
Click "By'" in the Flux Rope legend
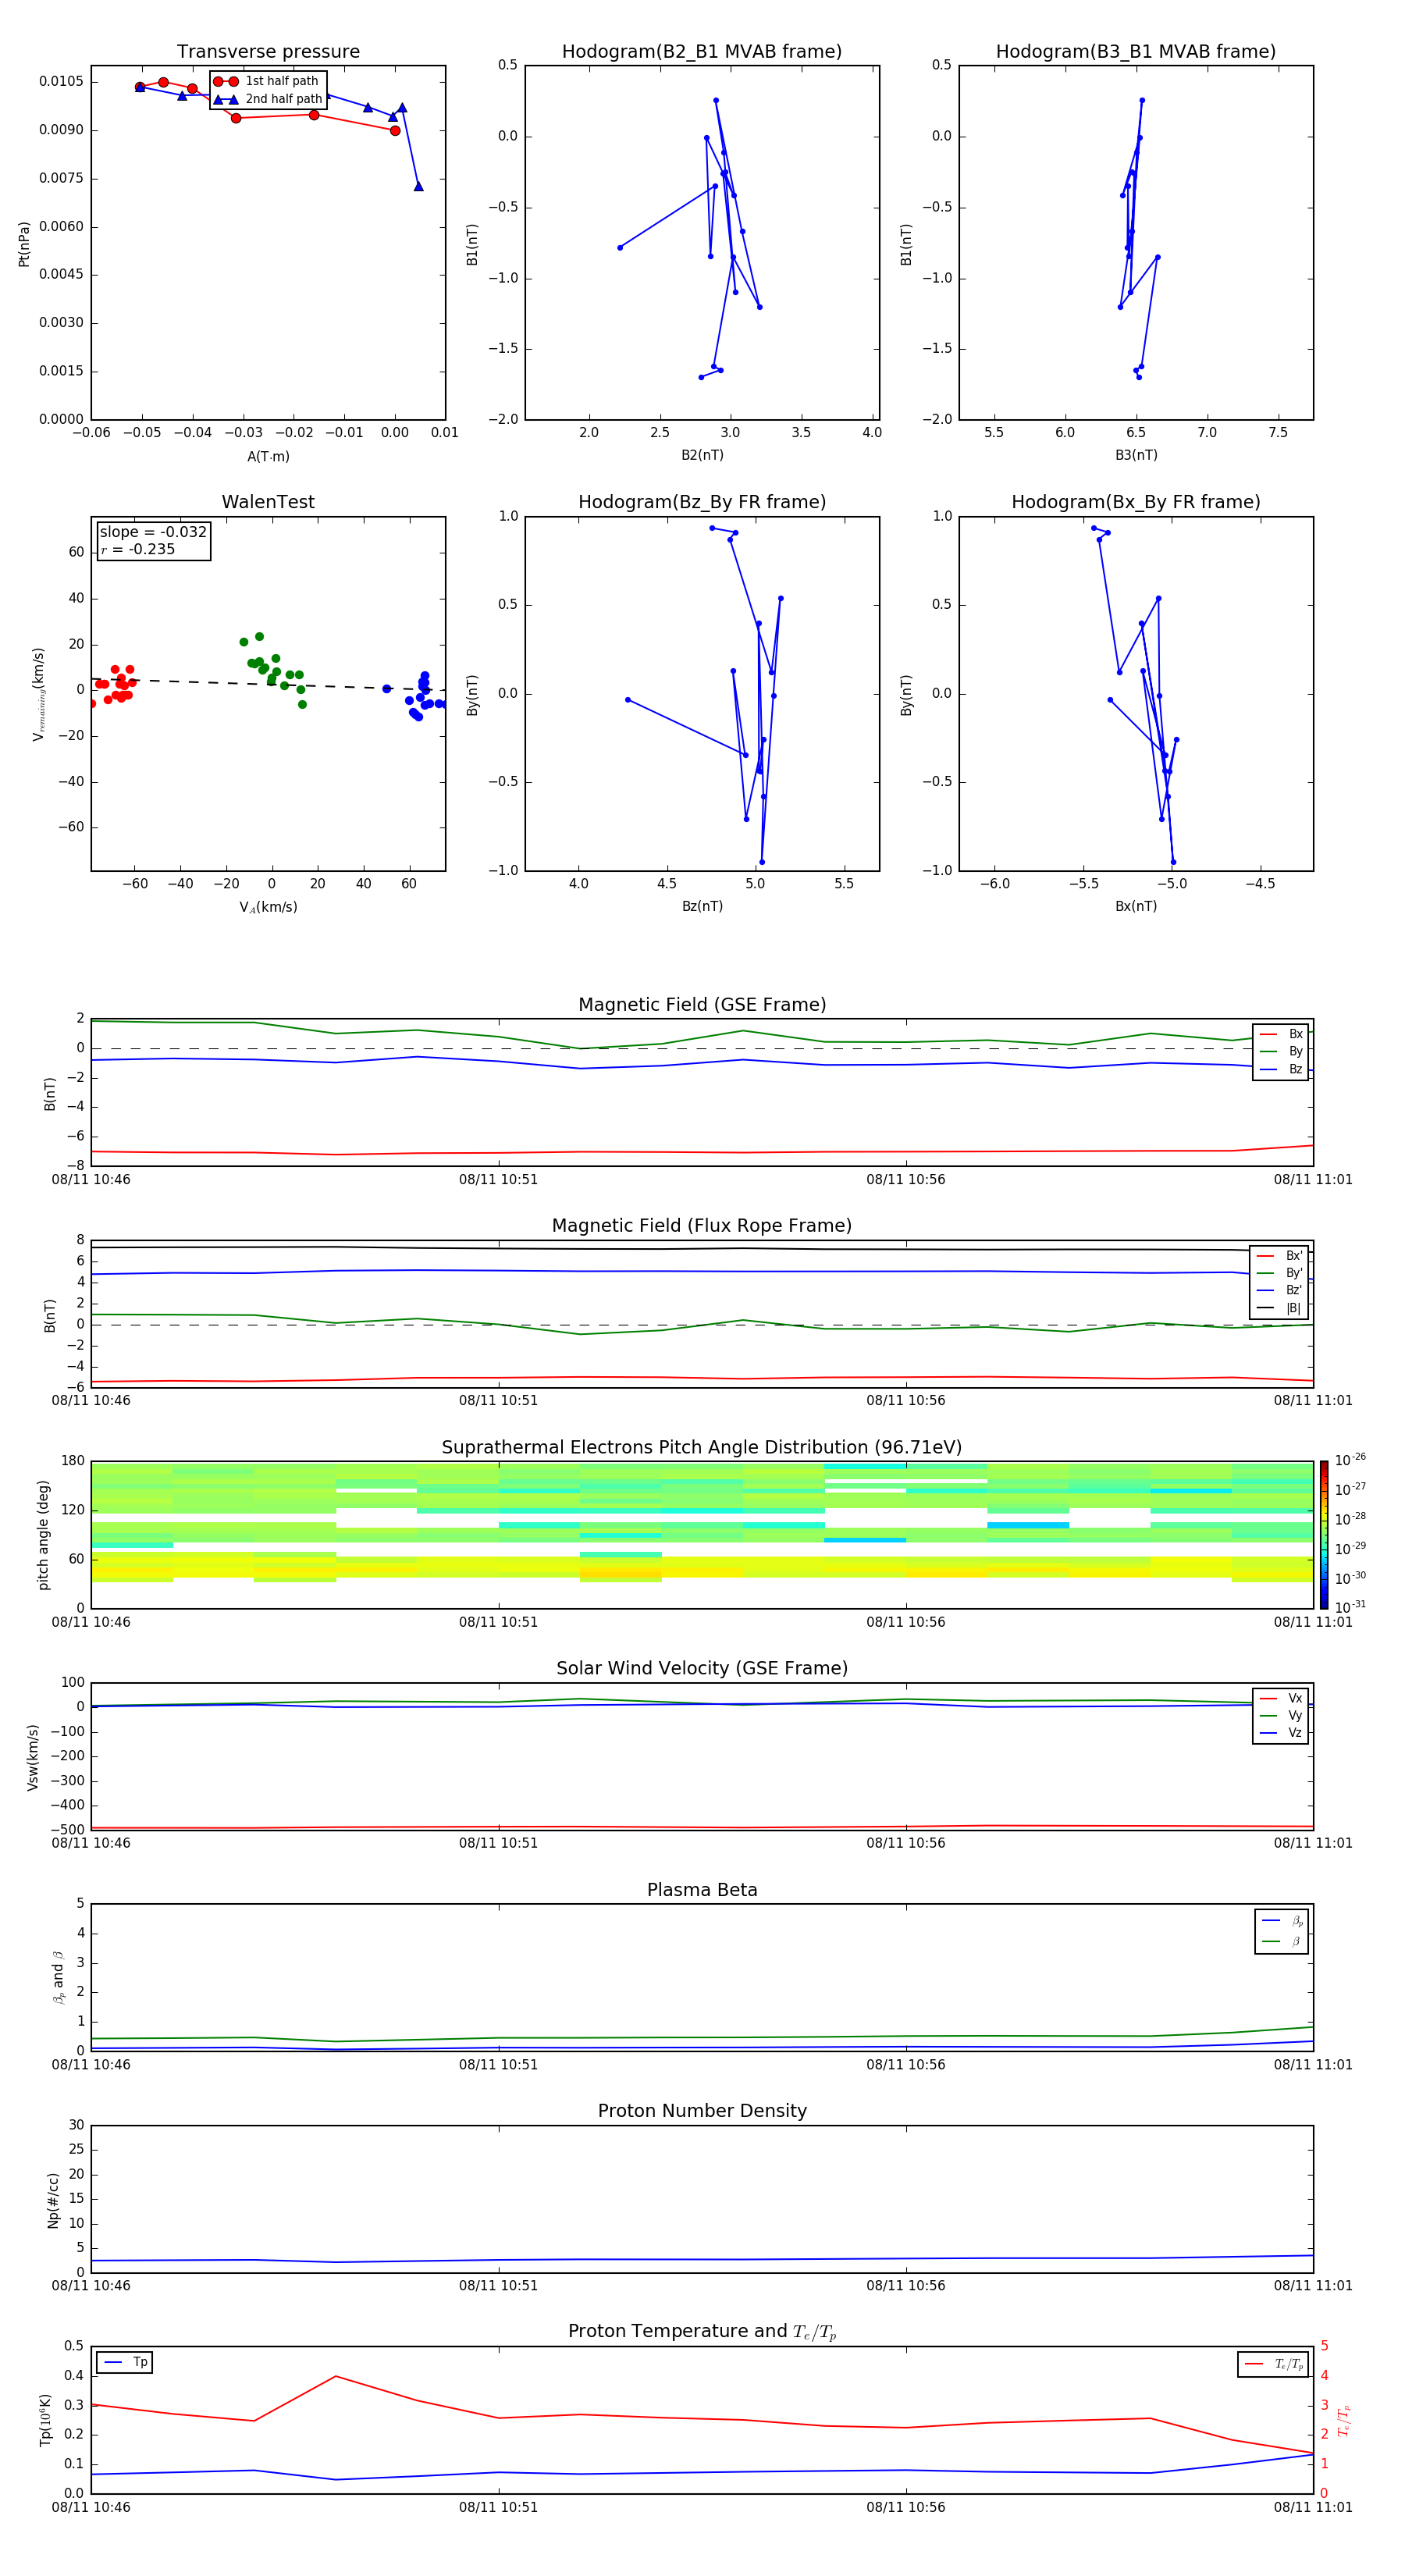[x=1294, y=1273]
